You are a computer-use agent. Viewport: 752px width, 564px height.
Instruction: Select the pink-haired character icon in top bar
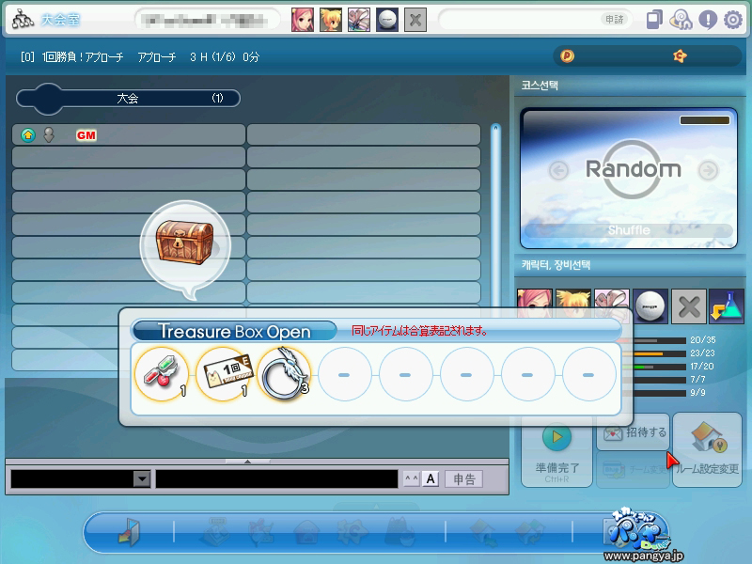click(x=303, y=20)
